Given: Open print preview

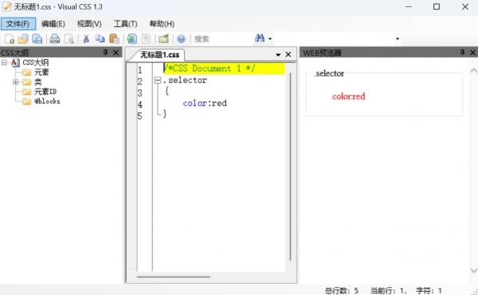Looking at the screenshot, I should click(x=69, y=39).
